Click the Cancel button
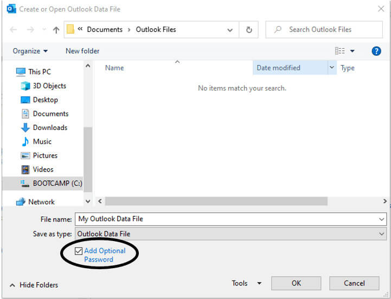The height and width of the screenshot is (299, 391). (354, 283)
